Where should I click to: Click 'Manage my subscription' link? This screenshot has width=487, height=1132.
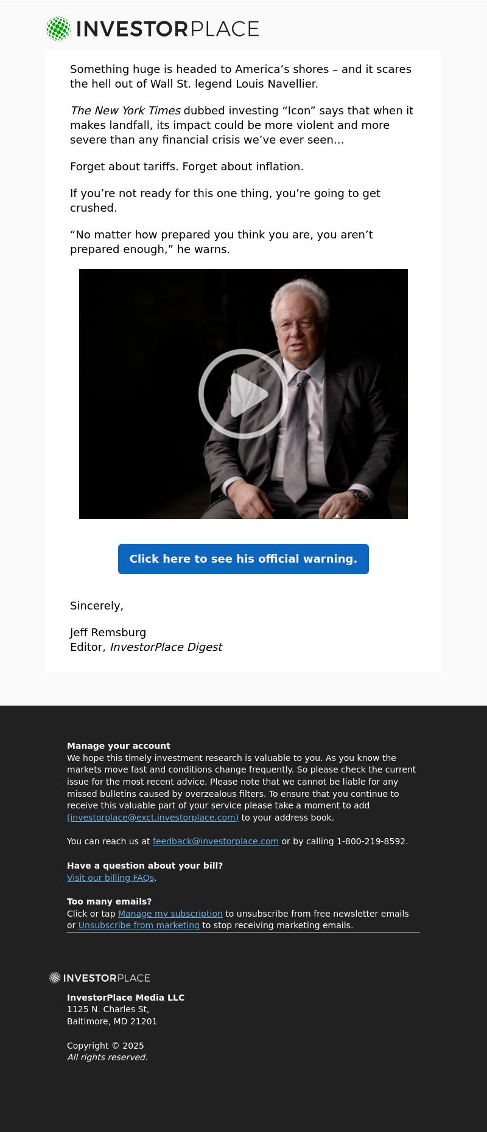pyautogui.click(x=170, y=914)
